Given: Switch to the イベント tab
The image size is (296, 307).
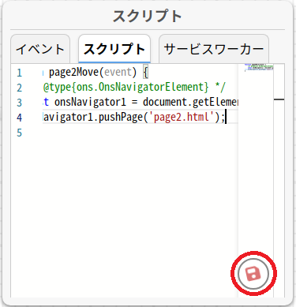Looking at the screenshot, I should tap(40, 49).
